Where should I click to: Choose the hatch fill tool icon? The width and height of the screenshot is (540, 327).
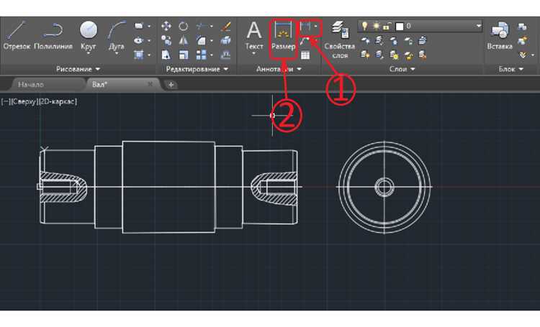[x=139, y=55]
